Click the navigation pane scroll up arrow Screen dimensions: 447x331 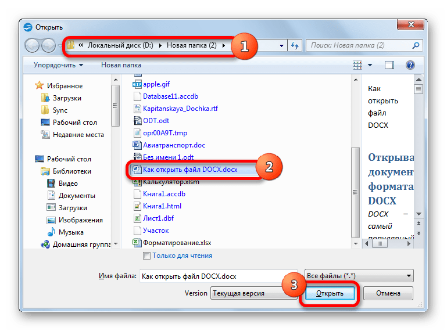click(x=116, y=80)
